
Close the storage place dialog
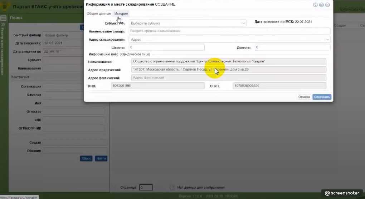327,5
